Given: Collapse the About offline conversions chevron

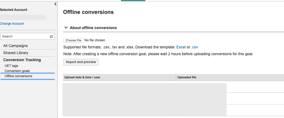Looking at the screenshot, I should click(66, 28).
